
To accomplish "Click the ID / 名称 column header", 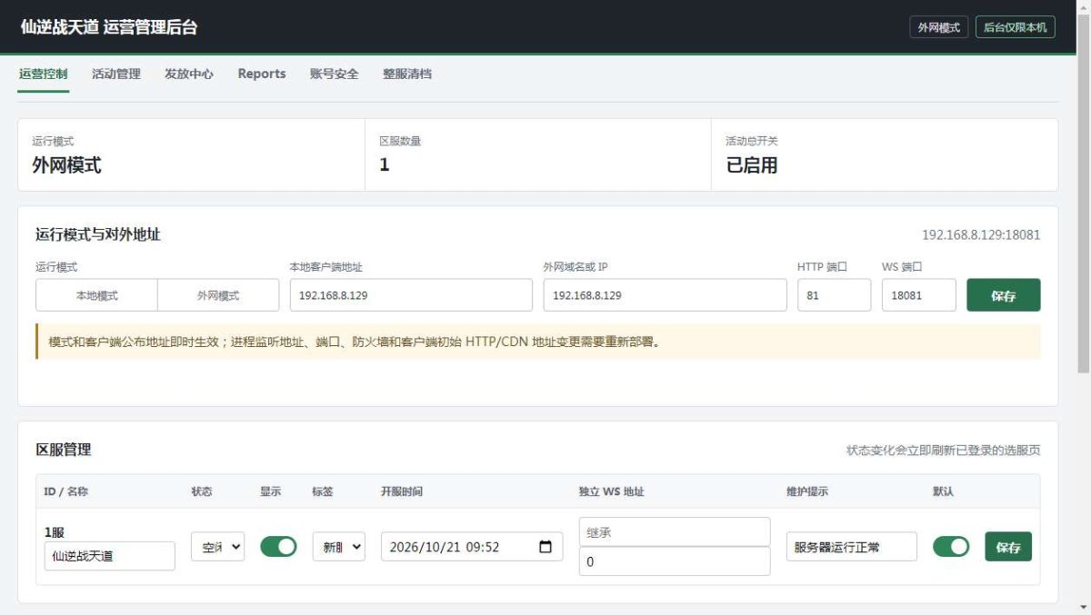I will tap(66, 491).
